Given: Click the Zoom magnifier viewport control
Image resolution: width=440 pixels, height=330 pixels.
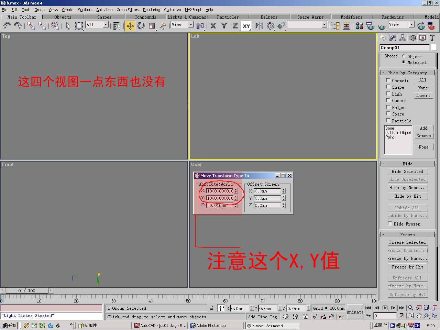Looking at the screenshot, I should pos(410,308).
